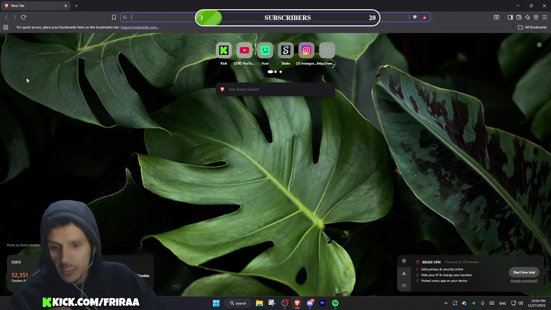
Task: Open volume control in system tray
Action: coord(520,303)
